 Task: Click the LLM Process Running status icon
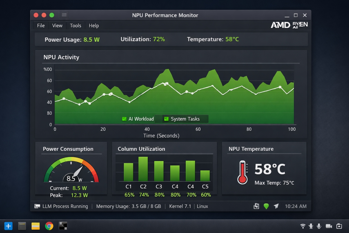click(38, 206)
